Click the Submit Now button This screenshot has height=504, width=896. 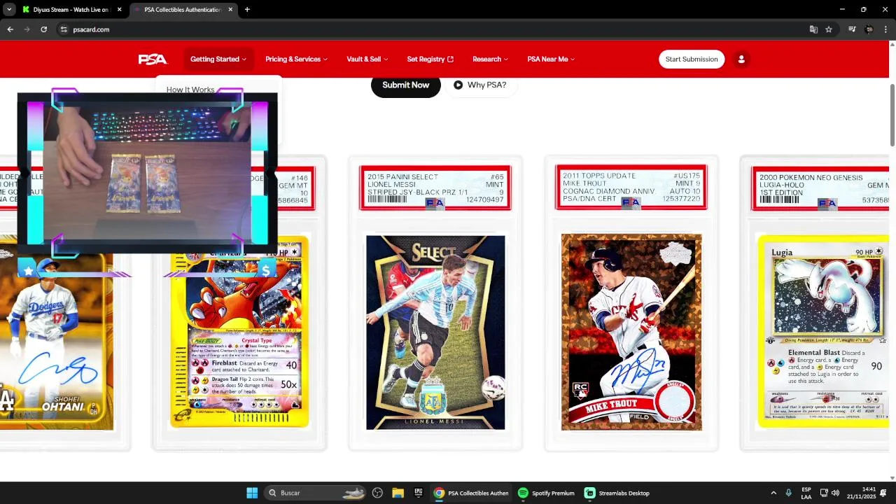406,85
